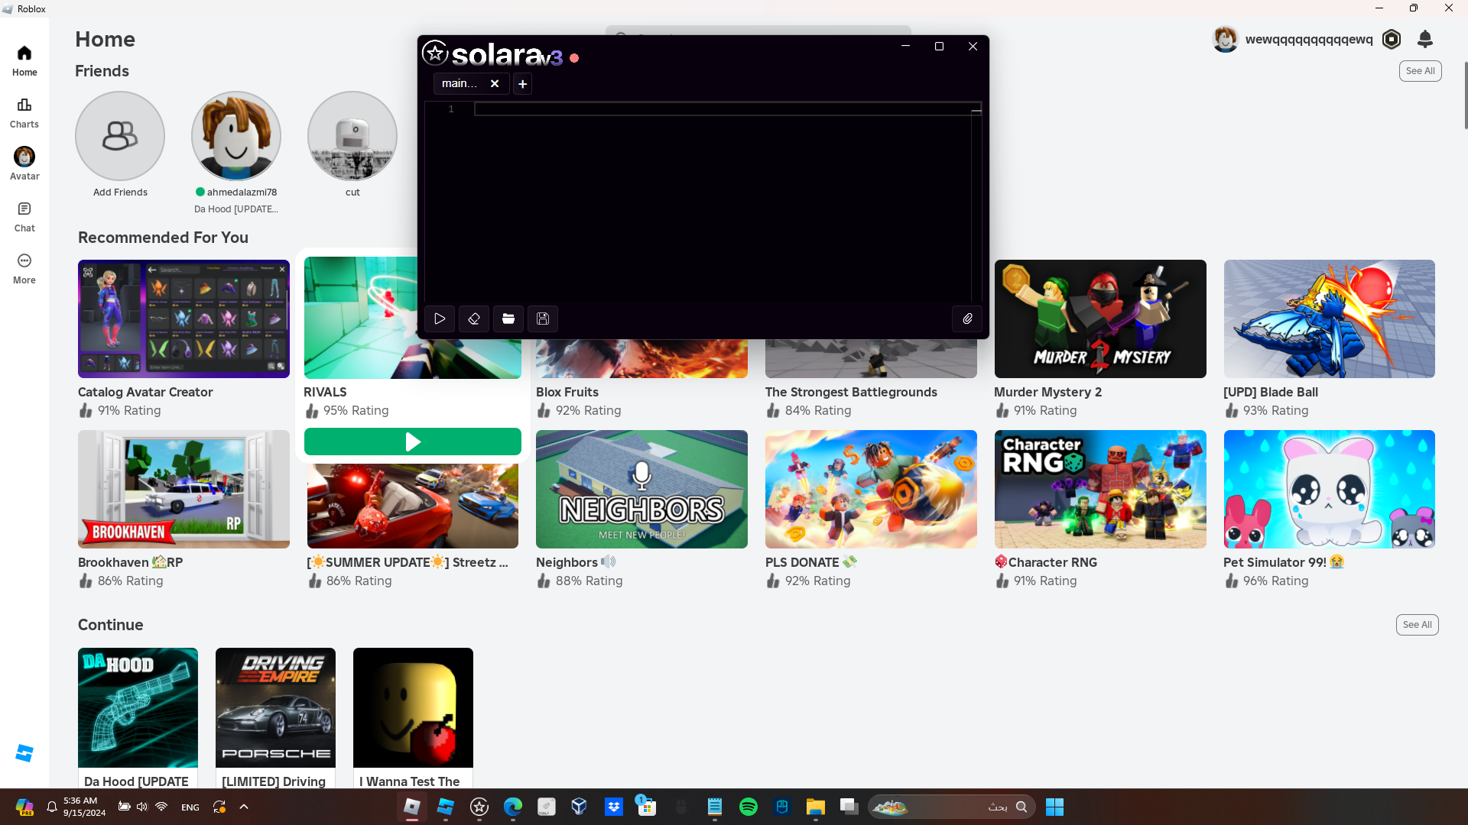Expand the More sidebar menu
This screenshot has height=825, width=1468.
point(24,268)
